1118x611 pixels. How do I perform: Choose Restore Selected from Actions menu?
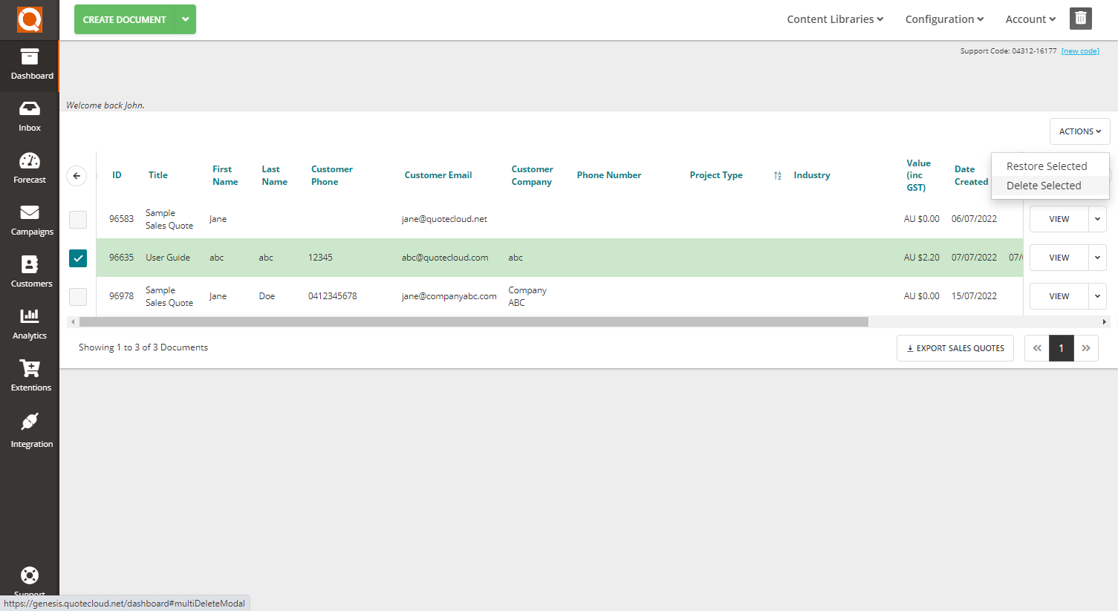coord(1045,166)
